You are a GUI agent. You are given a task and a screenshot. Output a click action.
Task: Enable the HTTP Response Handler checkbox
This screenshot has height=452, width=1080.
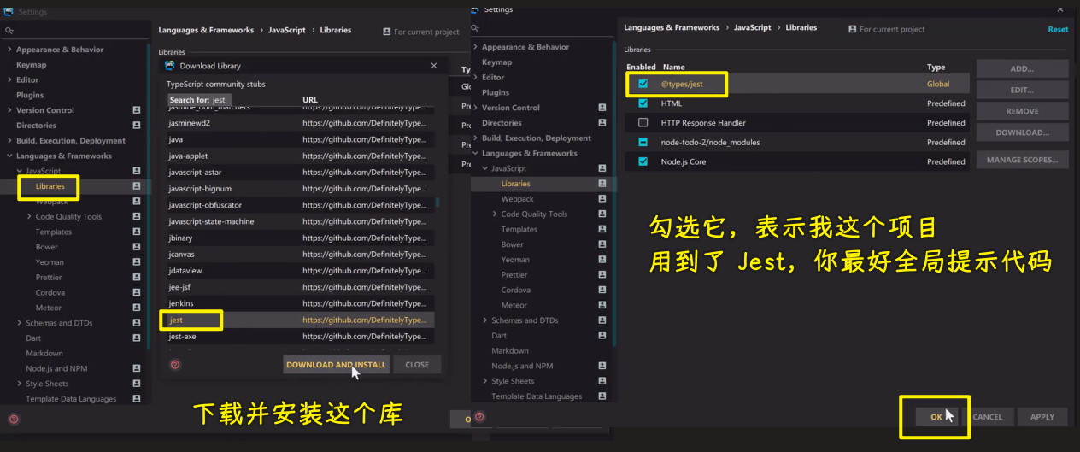click(x=643, y=123)
